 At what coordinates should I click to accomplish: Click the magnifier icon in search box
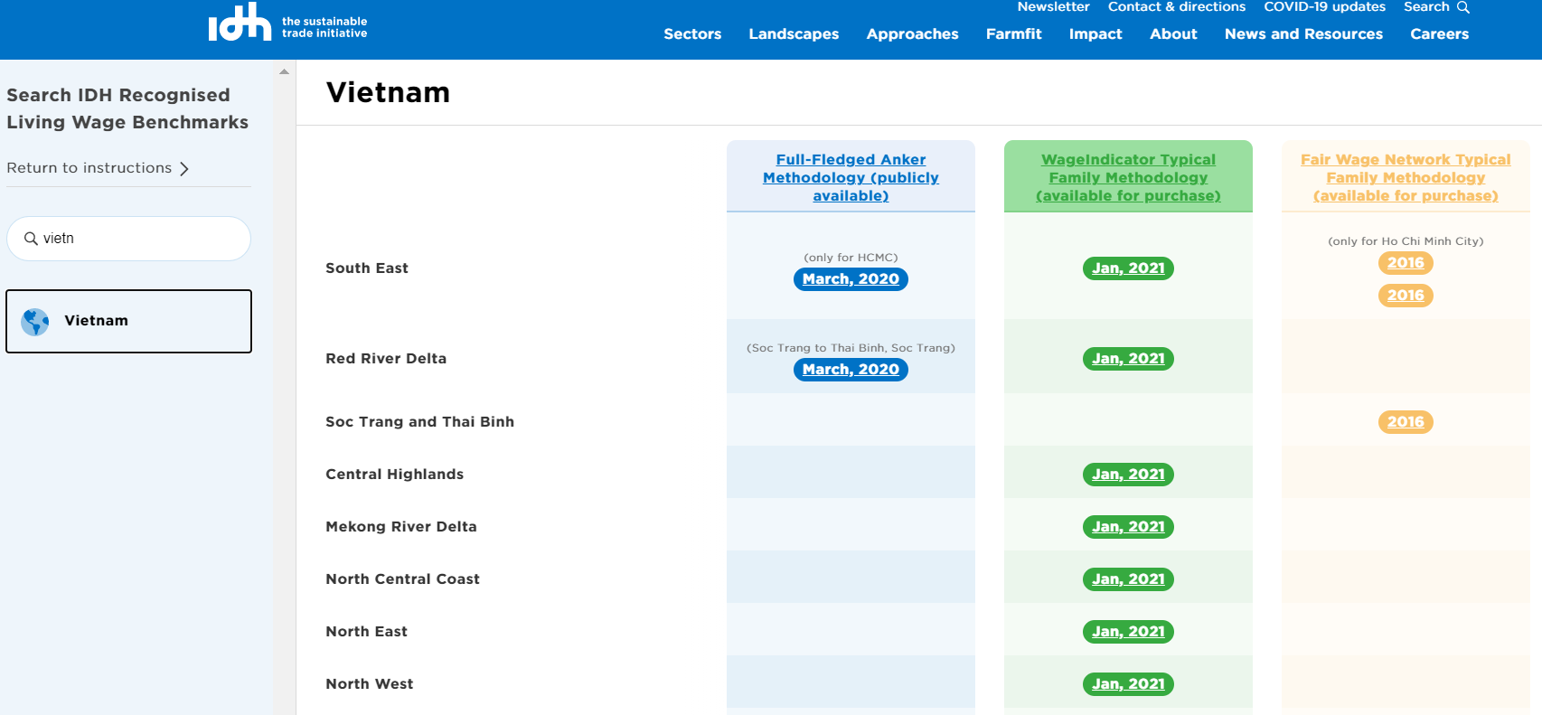click(31, 239)
